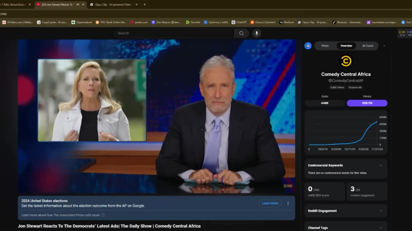Collapse the Controversial Keywords section
This screenshot has height=231, width=412.
click(x=380, y=166)
